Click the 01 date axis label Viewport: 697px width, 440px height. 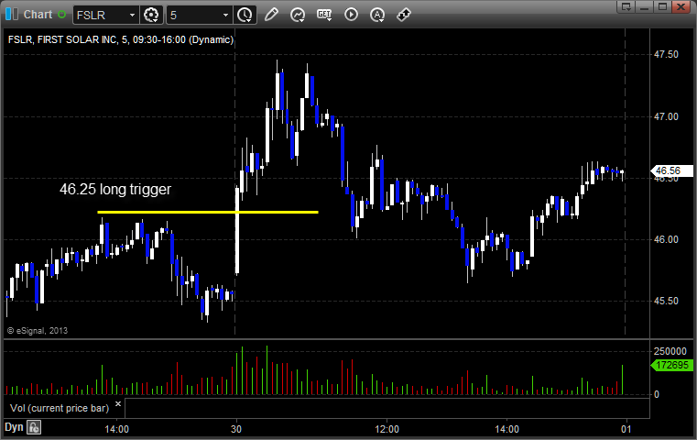[626, 429]
